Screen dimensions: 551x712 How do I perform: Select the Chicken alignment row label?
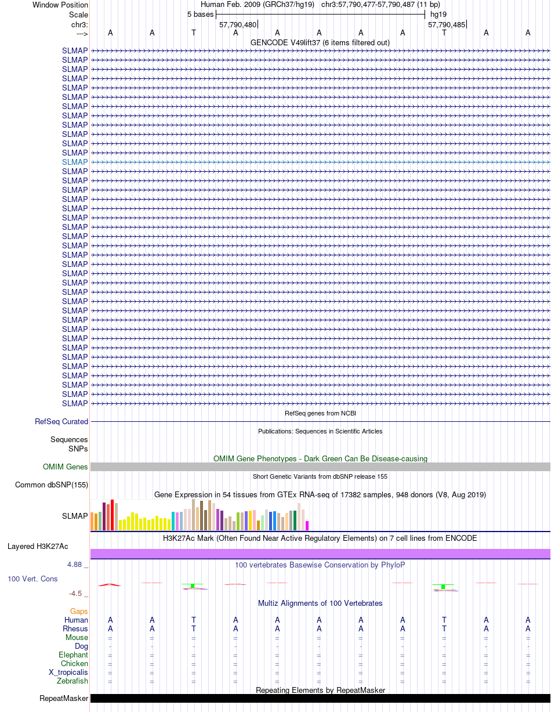tap(75, 663)
